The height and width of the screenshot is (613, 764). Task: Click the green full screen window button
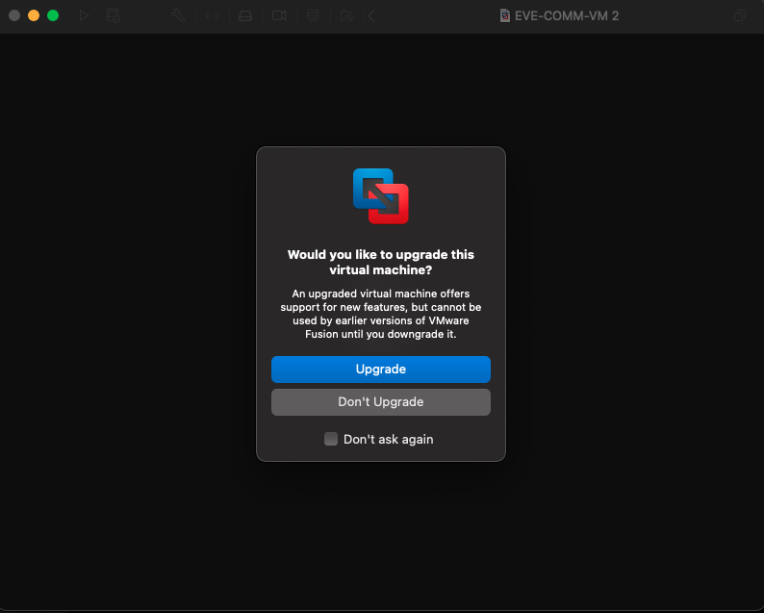click(x=53, y=15)
